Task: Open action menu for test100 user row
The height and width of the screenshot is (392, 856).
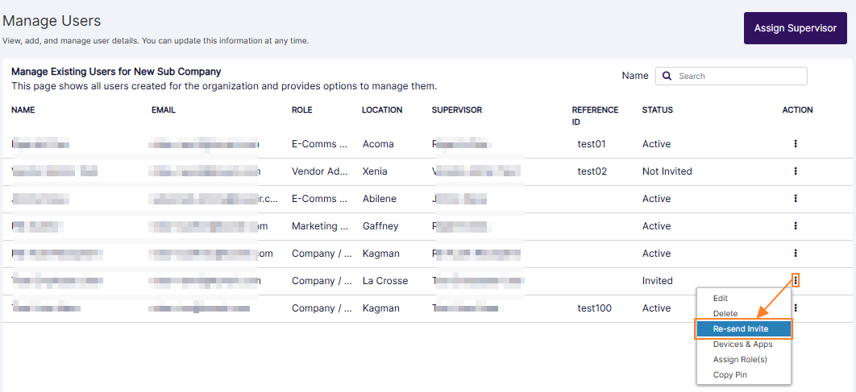Action: [x=796, y=308]
